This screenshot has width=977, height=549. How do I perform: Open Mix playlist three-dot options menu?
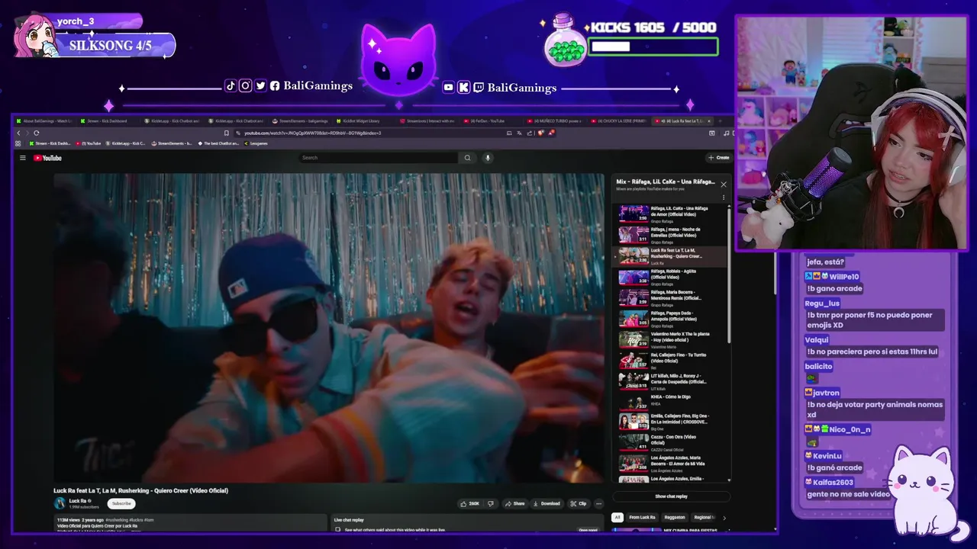724,197
